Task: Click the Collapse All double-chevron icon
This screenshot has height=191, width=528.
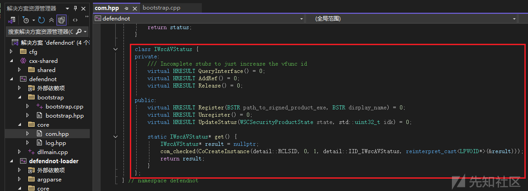Action: point(51,20)
